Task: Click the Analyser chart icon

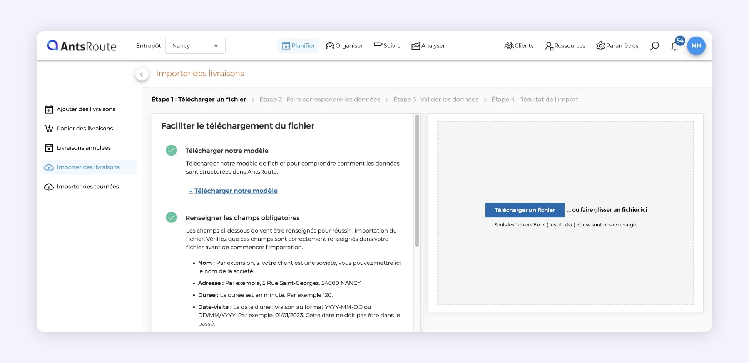Action: pyautogui.click(x=415, y=46)
